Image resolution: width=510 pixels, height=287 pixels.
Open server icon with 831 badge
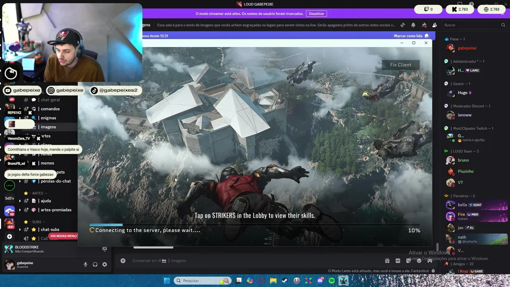[10, 223]
